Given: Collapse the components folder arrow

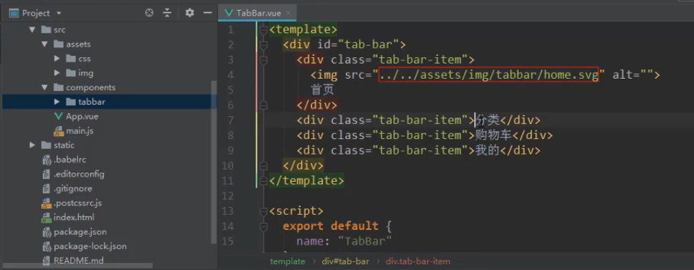Looking at the screenshot, I should (44, 87).
